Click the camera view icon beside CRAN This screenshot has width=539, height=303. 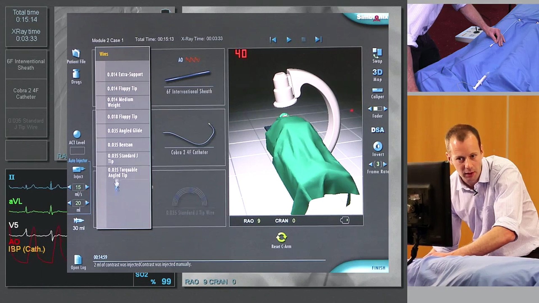[x=345, y=220]
